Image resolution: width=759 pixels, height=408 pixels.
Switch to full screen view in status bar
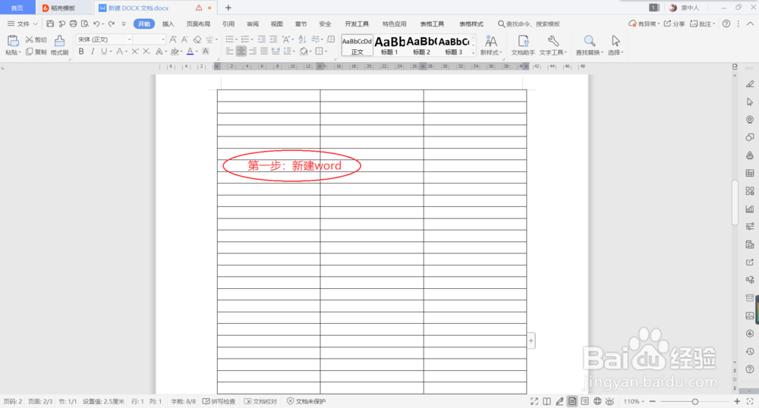[x=534, y=401]
